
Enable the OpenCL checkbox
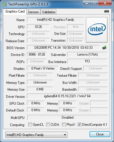click(x=30, y=124)
